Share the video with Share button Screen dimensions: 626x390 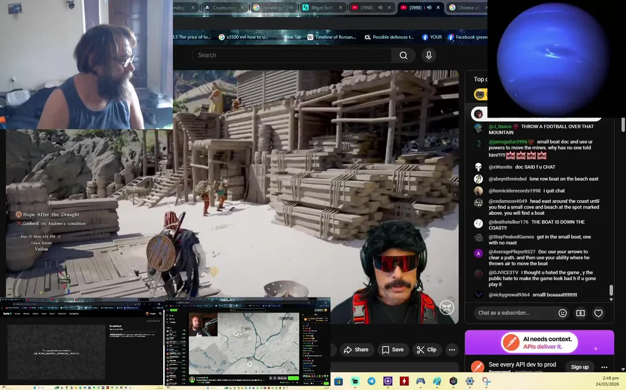point(356,350)
